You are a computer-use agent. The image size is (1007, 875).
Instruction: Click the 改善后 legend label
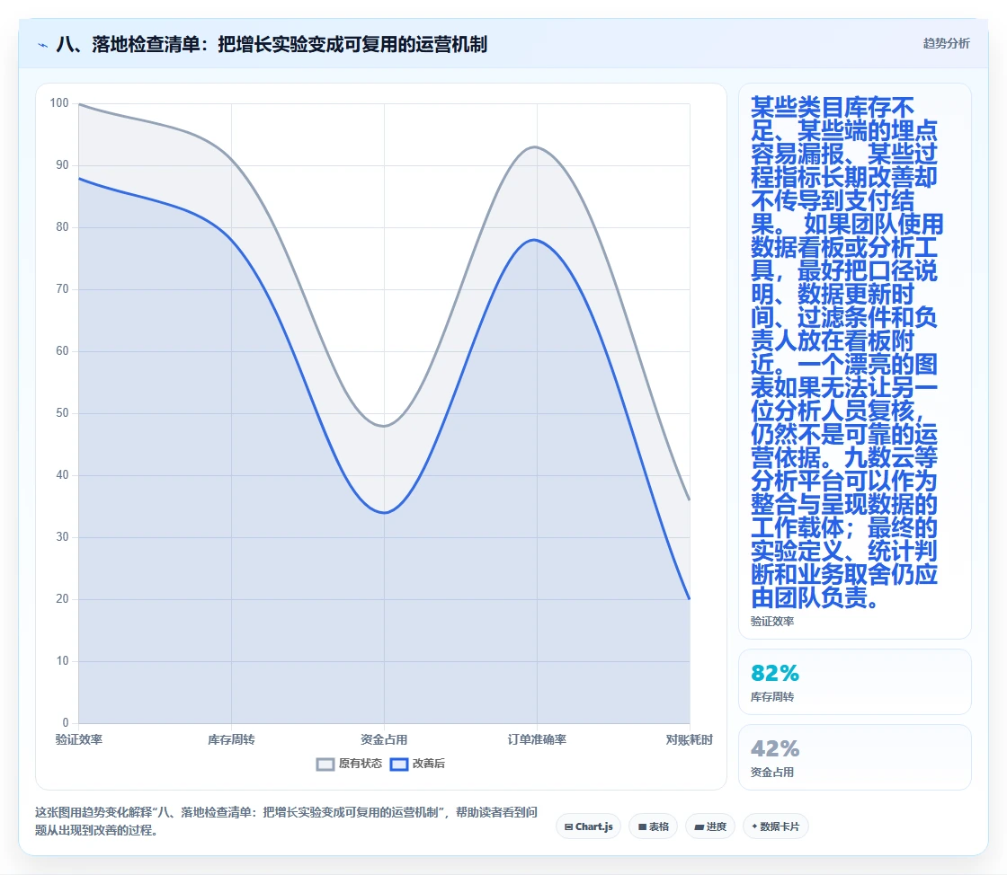click(428, 764)
